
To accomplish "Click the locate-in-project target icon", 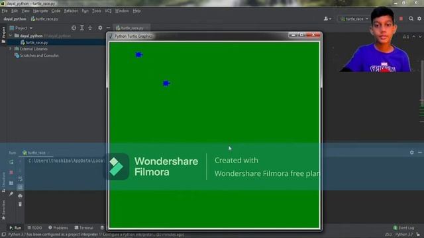I will [x=74, y=28].
